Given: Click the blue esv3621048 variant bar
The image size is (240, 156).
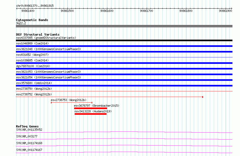Looking at the screenshot, I should click(124, 52).
